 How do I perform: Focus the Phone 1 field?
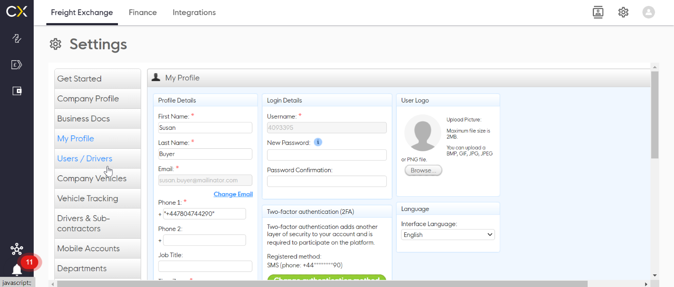pos(204,213)
